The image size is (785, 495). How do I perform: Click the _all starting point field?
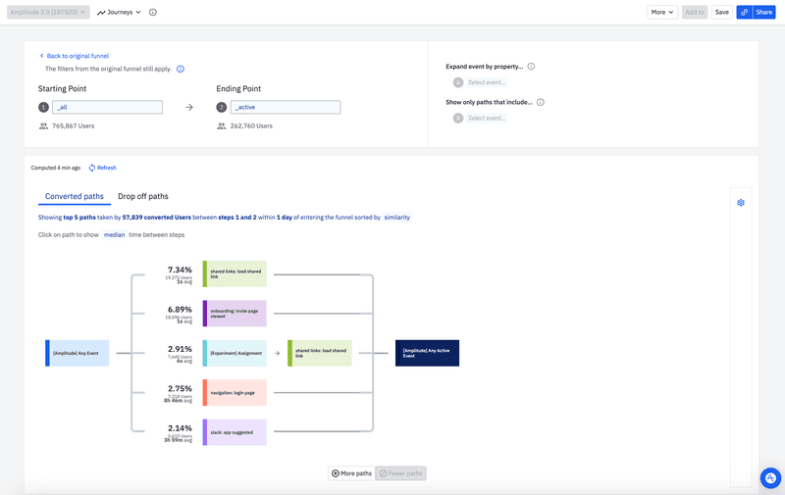[x=107, y=108]
